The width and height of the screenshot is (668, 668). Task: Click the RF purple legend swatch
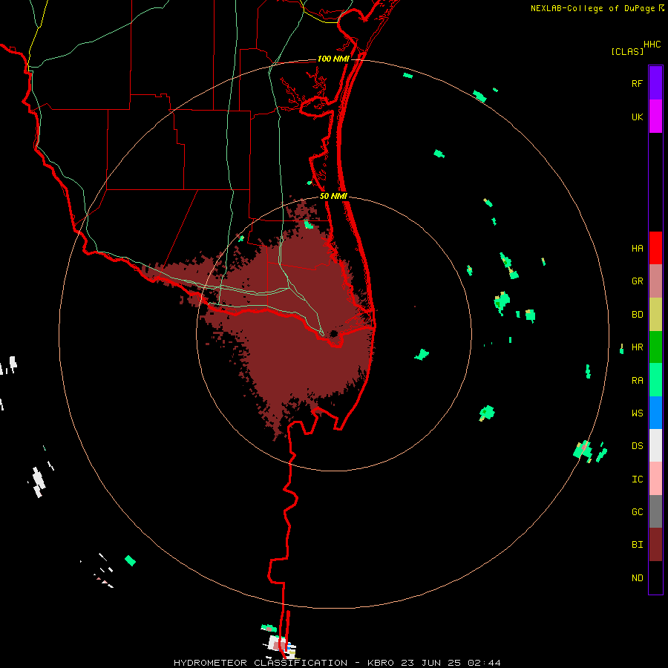tap(655, 83)
